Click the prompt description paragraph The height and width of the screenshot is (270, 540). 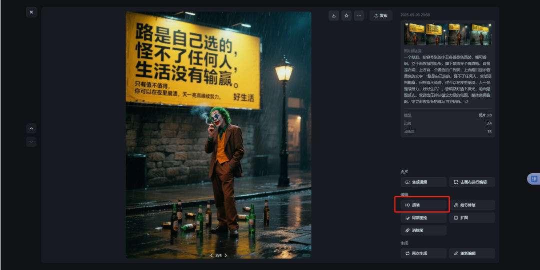click(x=447, y=79)
